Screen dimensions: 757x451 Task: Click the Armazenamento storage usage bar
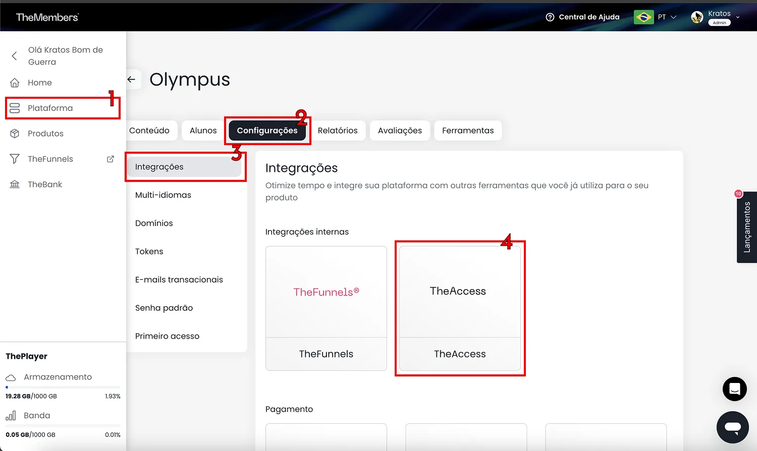click(x=63, y=387)
